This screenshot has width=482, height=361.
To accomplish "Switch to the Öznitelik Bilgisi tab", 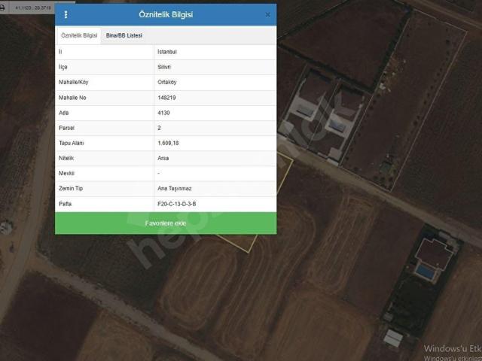I will coord(79,35).
